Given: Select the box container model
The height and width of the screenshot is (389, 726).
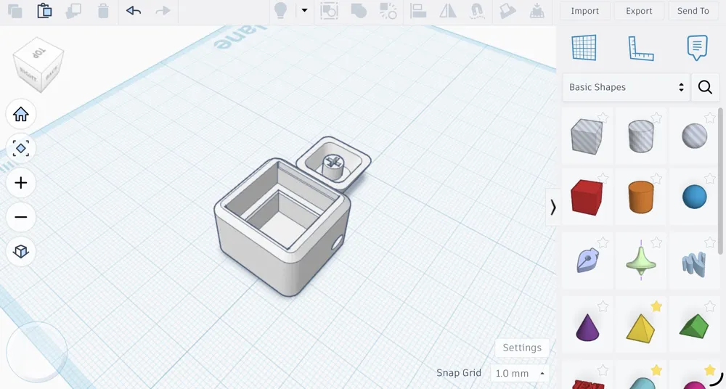Looking at the screenshot, I should click(x=282, y=227).
